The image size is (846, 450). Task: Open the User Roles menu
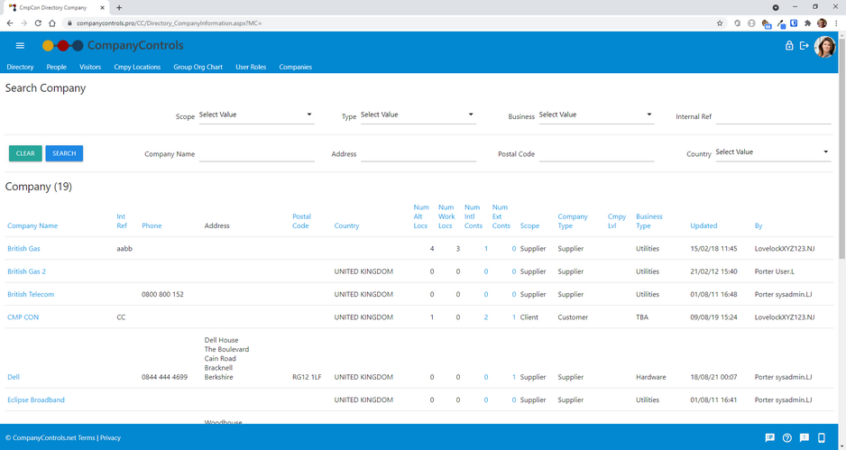click(251, 67)
